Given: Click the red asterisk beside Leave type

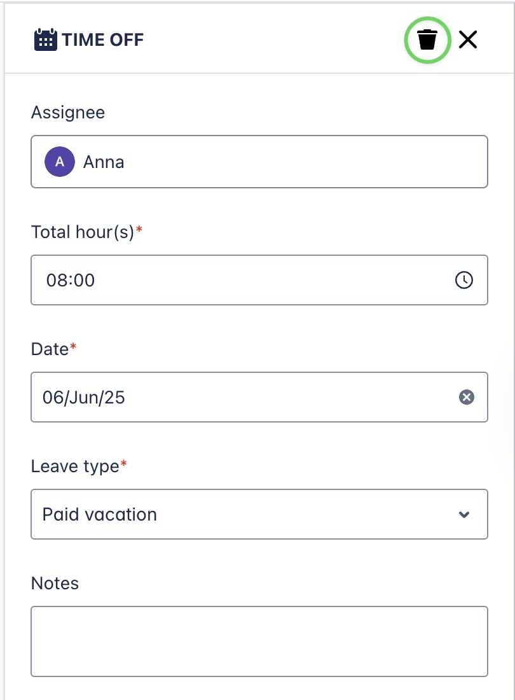Looking at the screenshot, I should [124, 464].
